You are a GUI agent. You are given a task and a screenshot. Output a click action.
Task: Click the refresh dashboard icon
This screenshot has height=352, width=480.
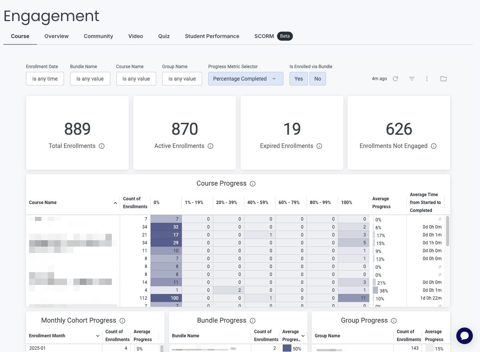click(x=395, y=79)
